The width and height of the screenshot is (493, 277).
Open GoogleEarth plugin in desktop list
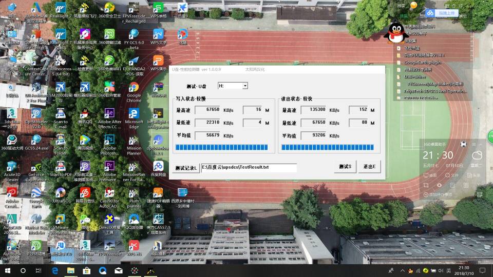coord(422,63)
